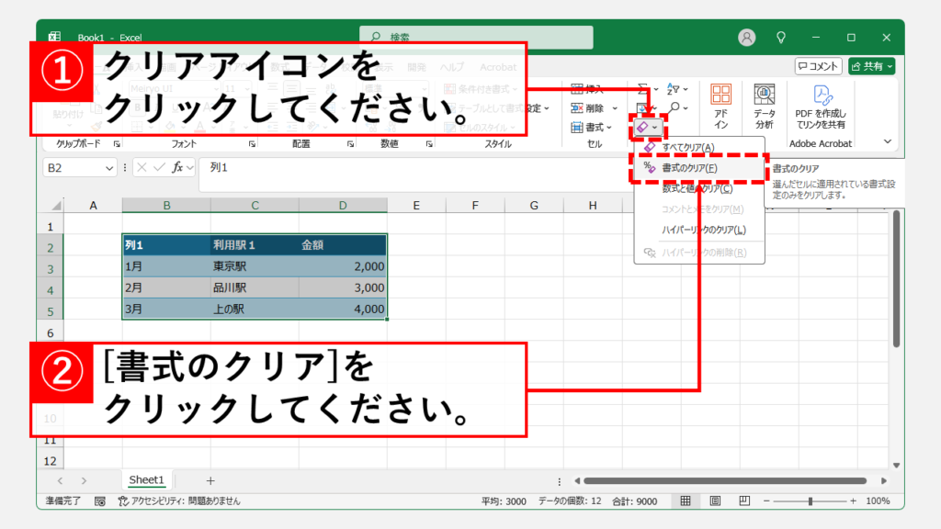Viewport: 941px width, 529px height.
Task: Switch to Page Break Preview icon
Action: tap(744, 501)
